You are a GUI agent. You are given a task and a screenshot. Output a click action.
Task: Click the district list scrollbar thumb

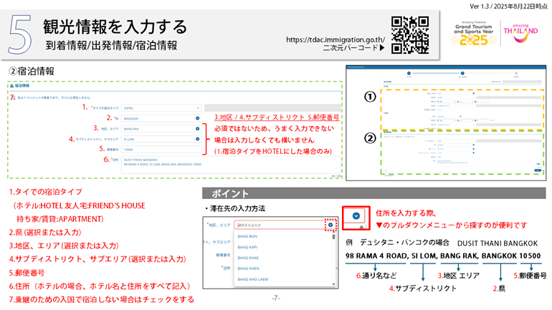(x=334, y=236)
